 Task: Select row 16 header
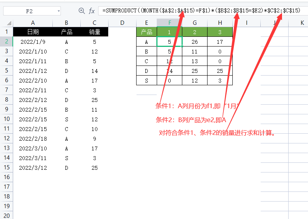pos(7,177)
